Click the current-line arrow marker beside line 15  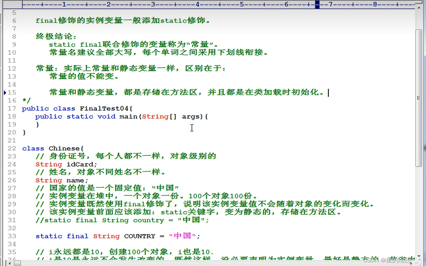point(5,93)
